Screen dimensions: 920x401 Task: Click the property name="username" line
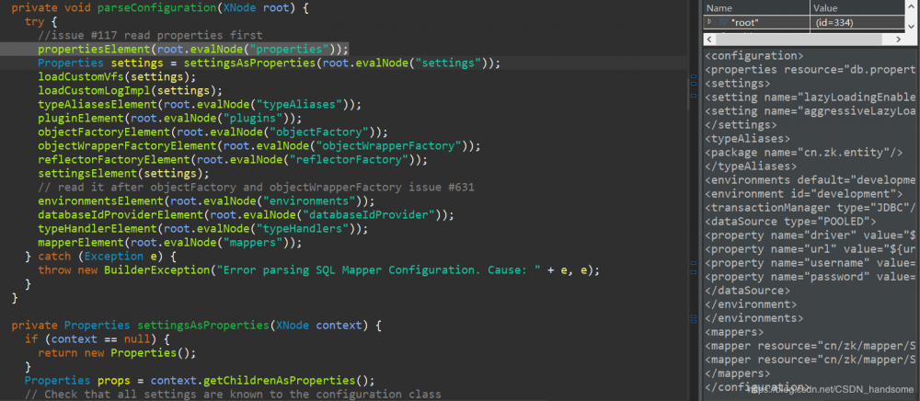[x=810, y=263]
